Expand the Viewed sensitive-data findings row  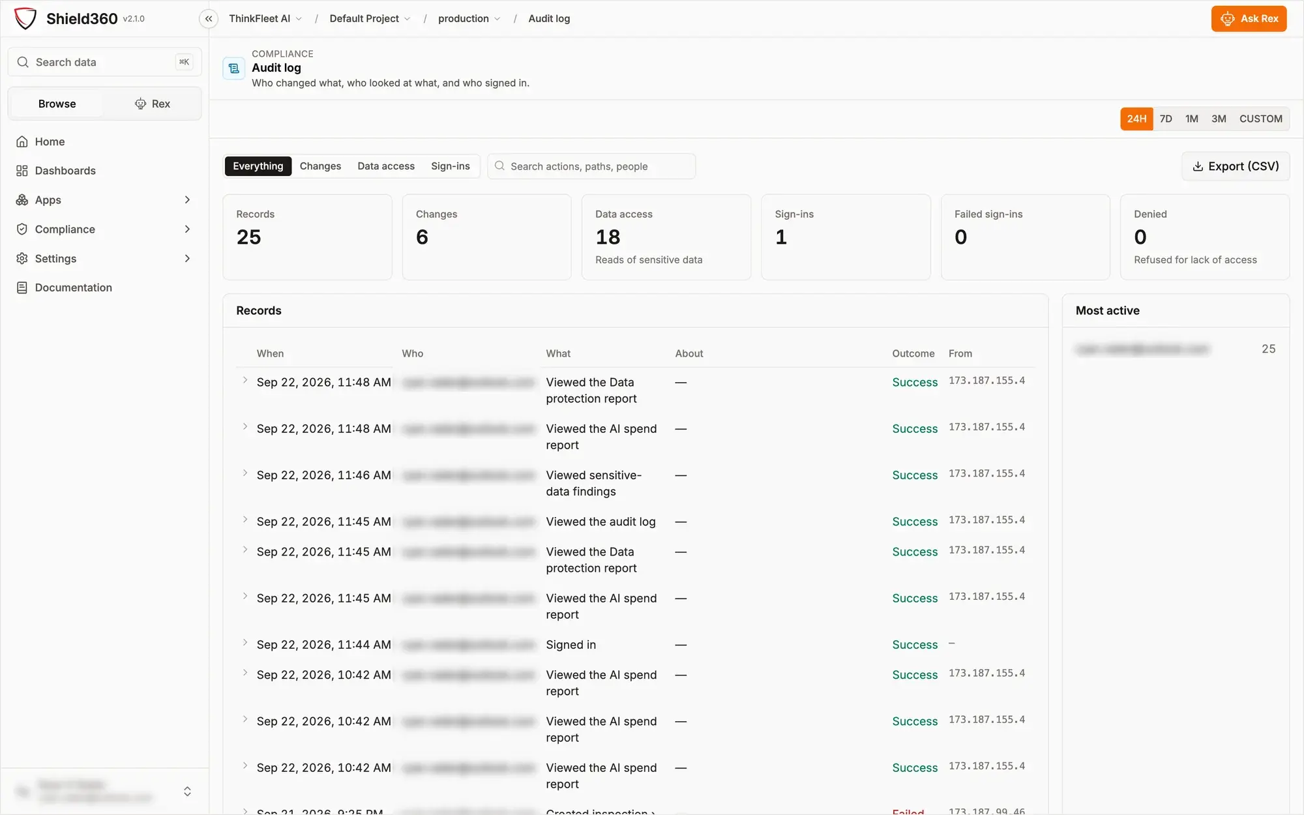[x=245, y=473]
